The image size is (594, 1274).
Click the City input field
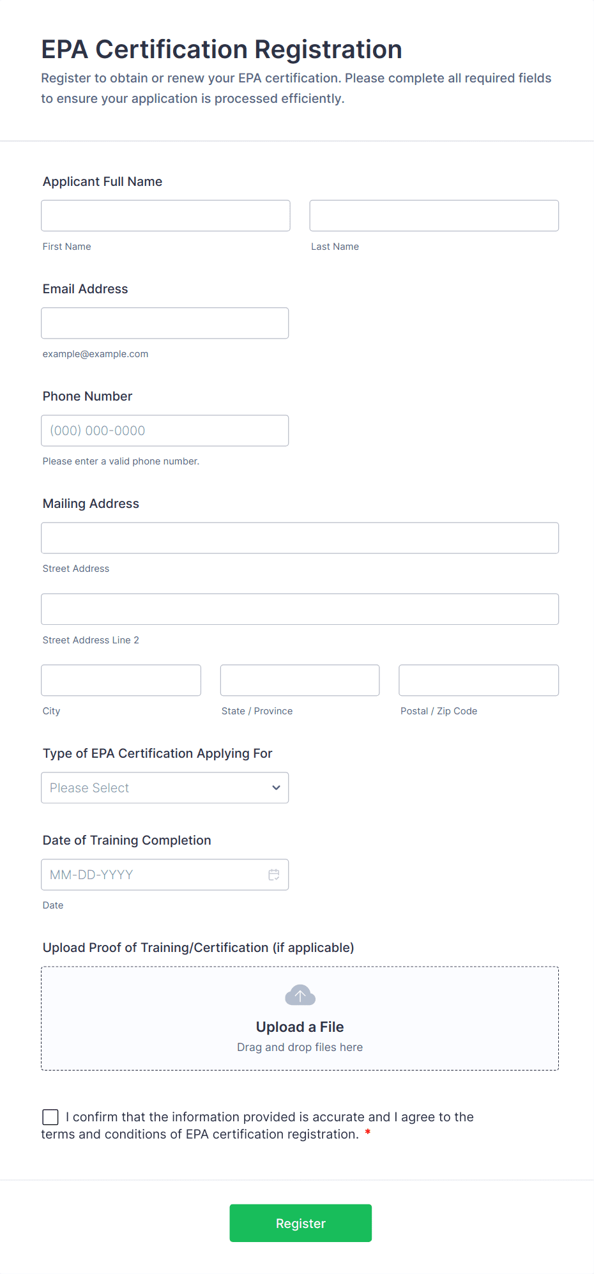pos(121,680)
